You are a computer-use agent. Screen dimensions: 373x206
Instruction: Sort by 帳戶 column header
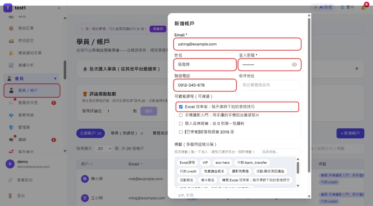(87, 164)
